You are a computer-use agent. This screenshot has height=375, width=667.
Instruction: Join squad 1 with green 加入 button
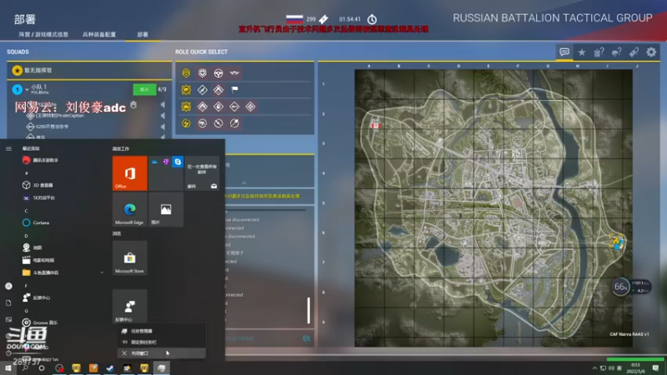(144, 89)
